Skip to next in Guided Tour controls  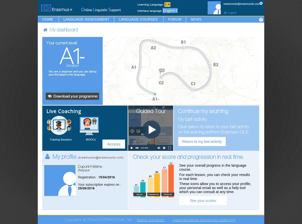pyautogui.click(x=137, y=148)
